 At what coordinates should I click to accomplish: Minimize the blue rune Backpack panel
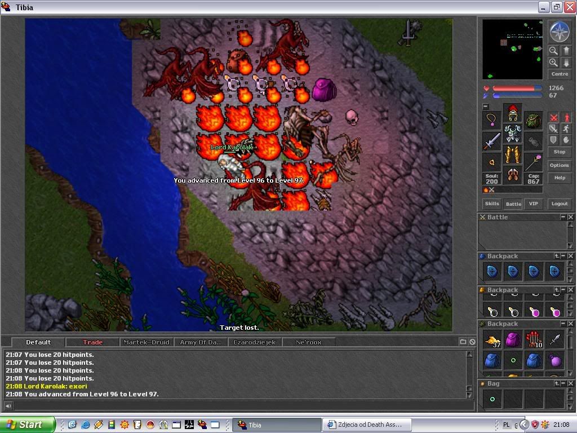click(563, 256)
